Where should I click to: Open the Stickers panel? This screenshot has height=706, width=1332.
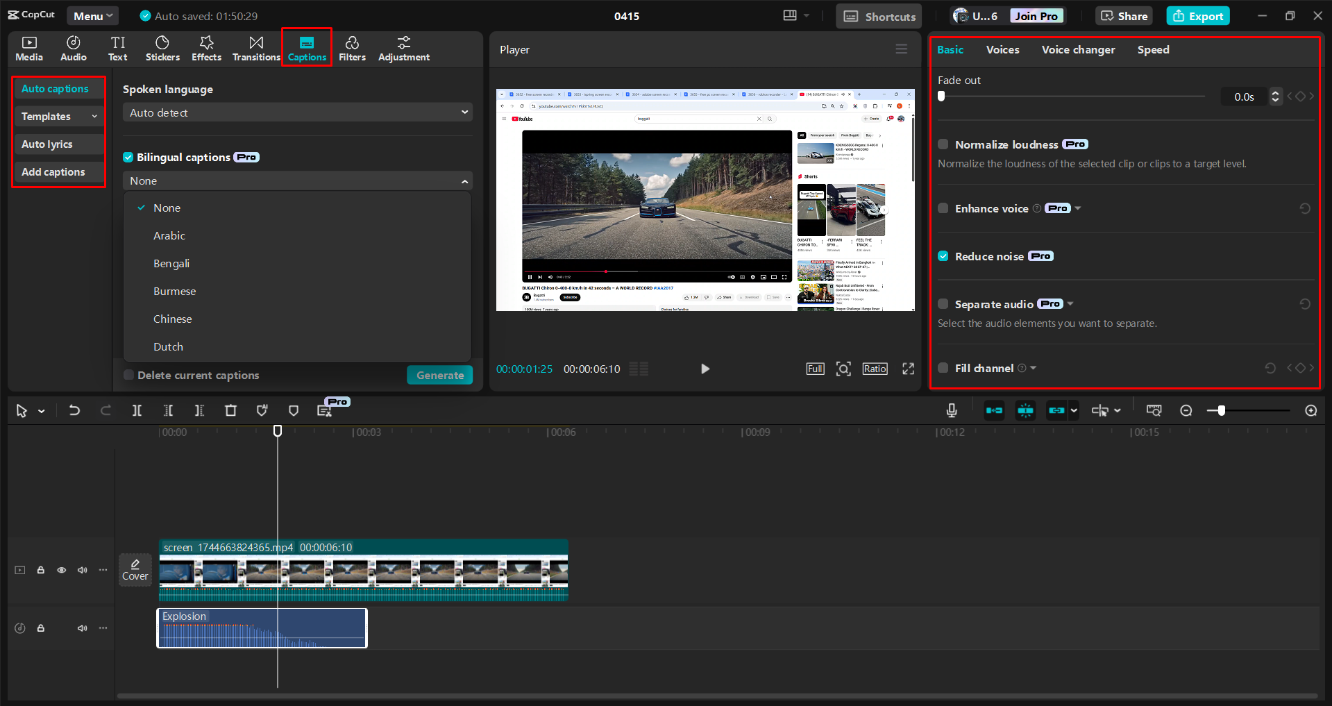(162, 48)
